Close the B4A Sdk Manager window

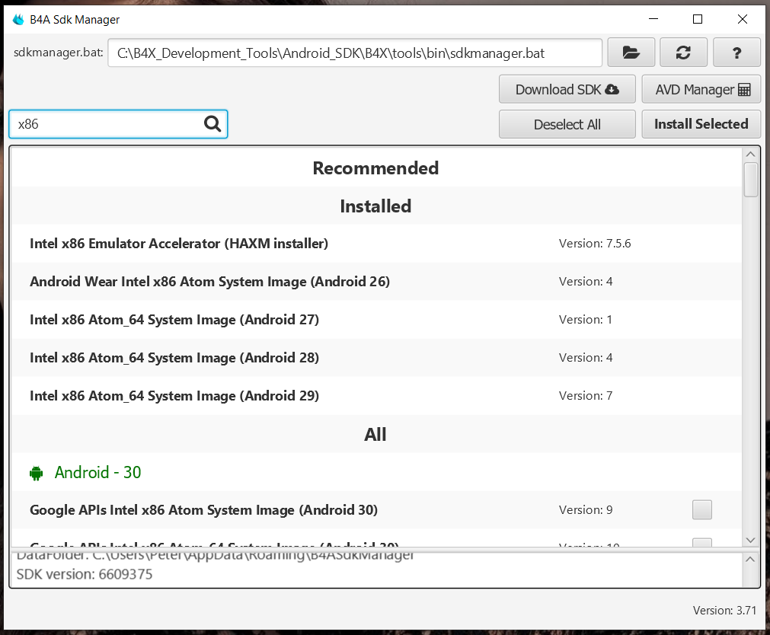(742, 19)
